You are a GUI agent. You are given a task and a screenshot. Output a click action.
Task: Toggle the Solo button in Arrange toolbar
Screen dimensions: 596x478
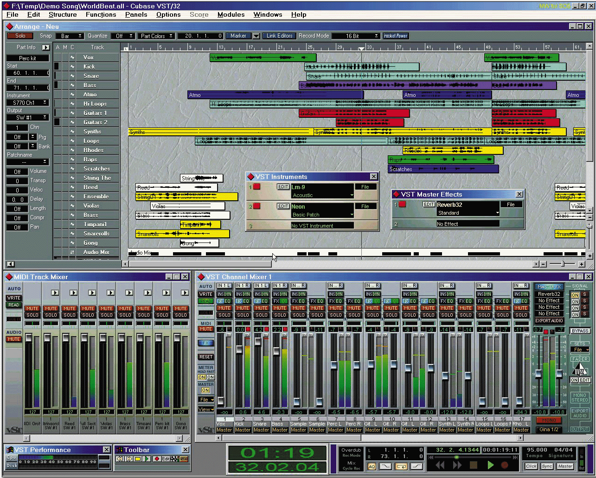tap(20, 36)
